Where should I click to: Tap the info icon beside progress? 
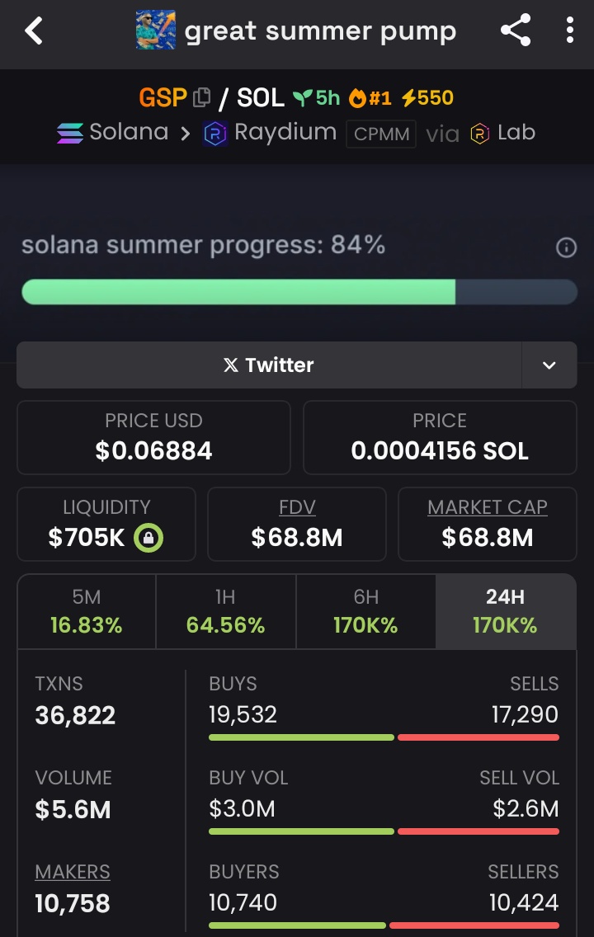[566, 247]
